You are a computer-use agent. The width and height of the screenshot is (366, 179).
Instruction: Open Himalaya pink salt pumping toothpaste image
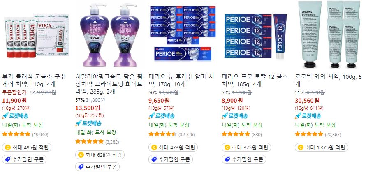[110, 35]
